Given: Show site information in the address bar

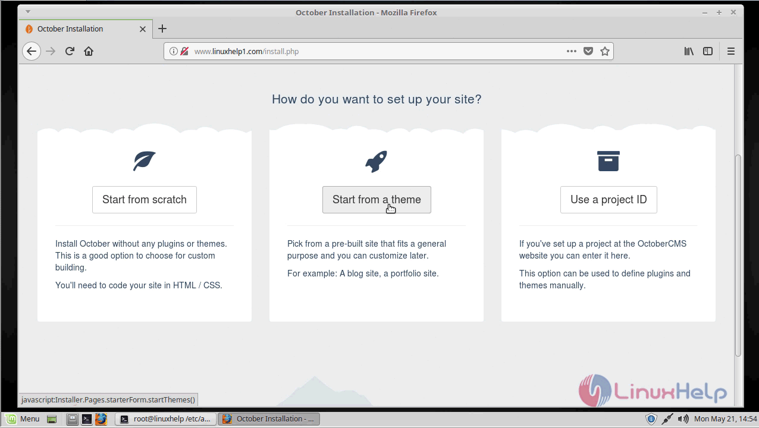Looking at the screenshot, I should (x=173, y=51).
